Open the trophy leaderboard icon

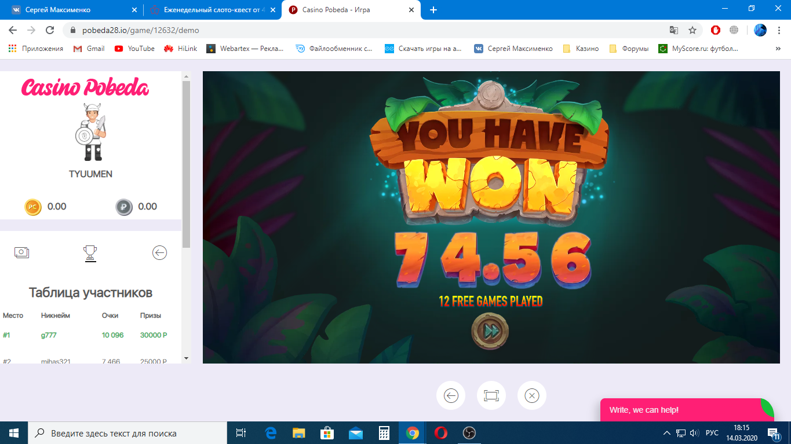point(90,253)
